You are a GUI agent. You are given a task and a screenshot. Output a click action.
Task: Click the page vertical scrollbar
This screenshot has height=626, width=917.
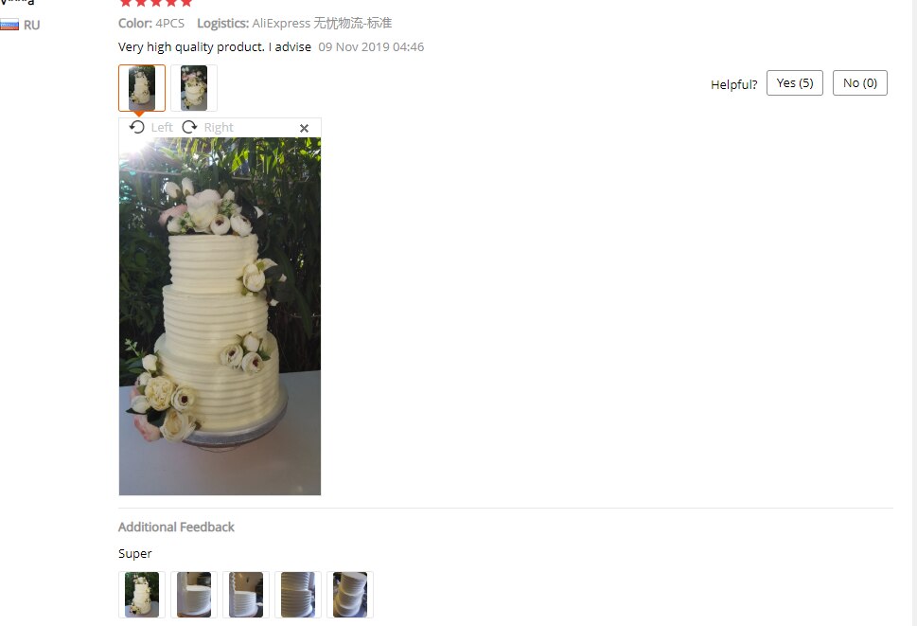pyautogui.click(x=913, y=313)
